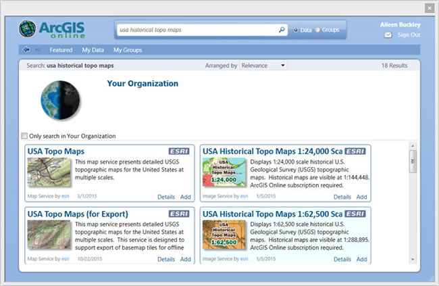Open the Featured tab
Screen dimensions: 439x286
61,50
